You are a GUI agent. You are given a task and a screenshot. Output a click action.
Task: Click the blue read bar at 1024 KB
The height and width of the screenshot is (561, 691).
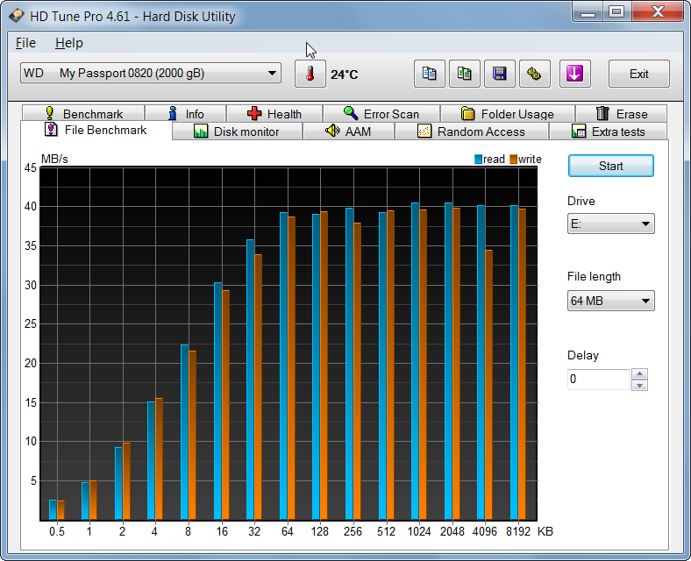[x=415, y=361]
